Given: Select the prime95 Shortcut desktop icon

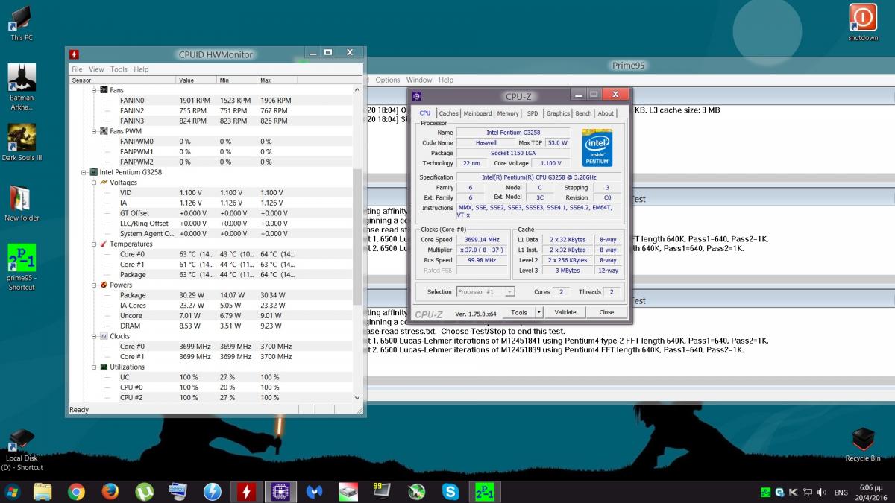Looking at the screenshot, I should point(22,268).
